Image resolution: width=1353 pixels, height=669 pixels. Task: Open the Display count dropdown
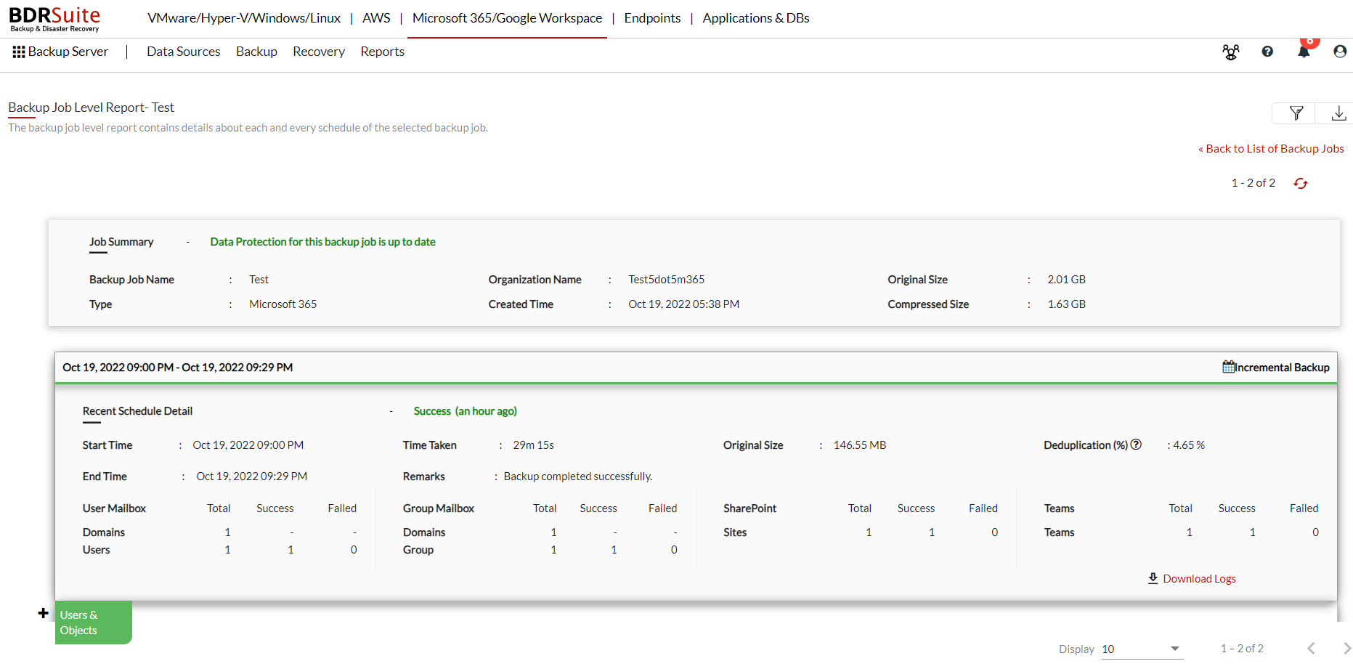(1142, 649)
